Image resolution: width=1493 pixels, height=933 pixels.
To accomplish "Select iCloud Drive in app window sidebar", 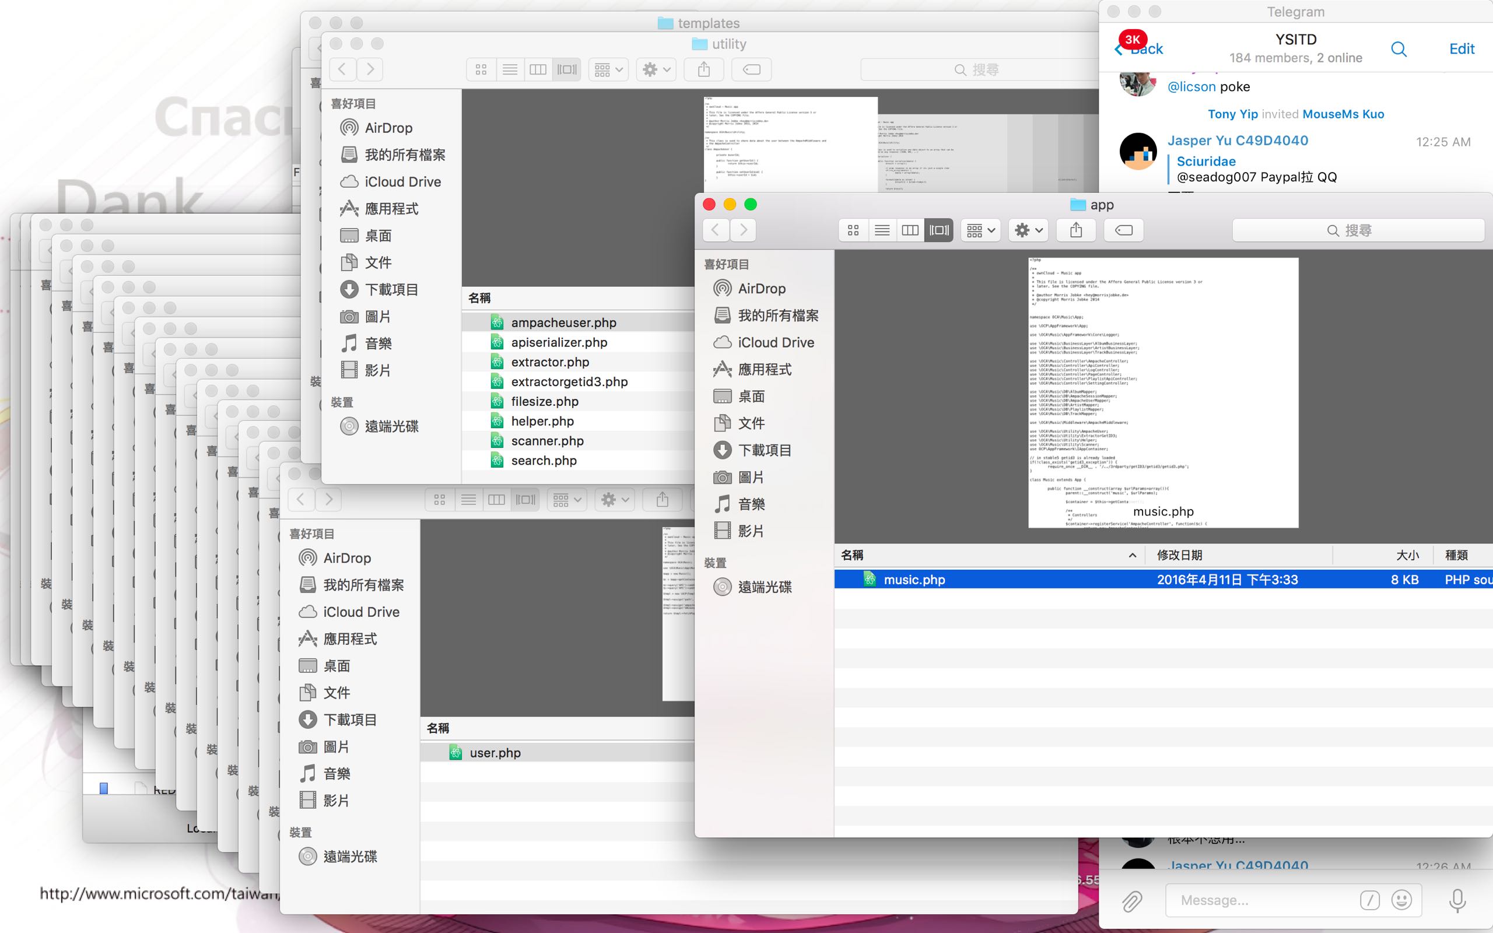I will pyautogui.click(x=776, y=342).
